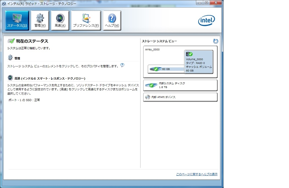The width and height of the screenshot is (289, 188).
Task: Select the 60 GB SSD disk in Array_0000
Action: click(166, 69)
